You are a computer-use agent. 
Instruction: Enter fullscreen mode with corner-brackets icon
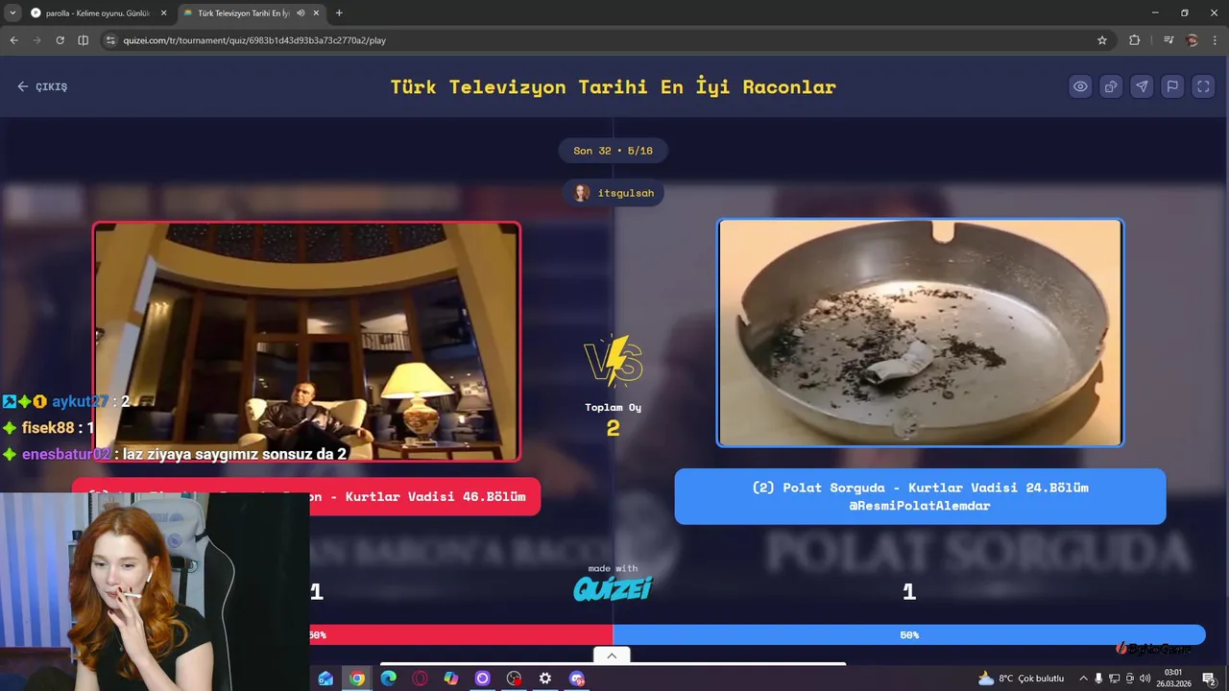click(1203, 86)
